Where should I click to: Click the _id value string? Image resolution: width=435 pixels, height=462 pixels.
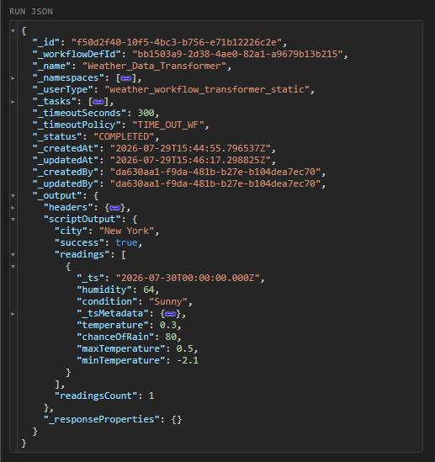(x=177, y=42)
